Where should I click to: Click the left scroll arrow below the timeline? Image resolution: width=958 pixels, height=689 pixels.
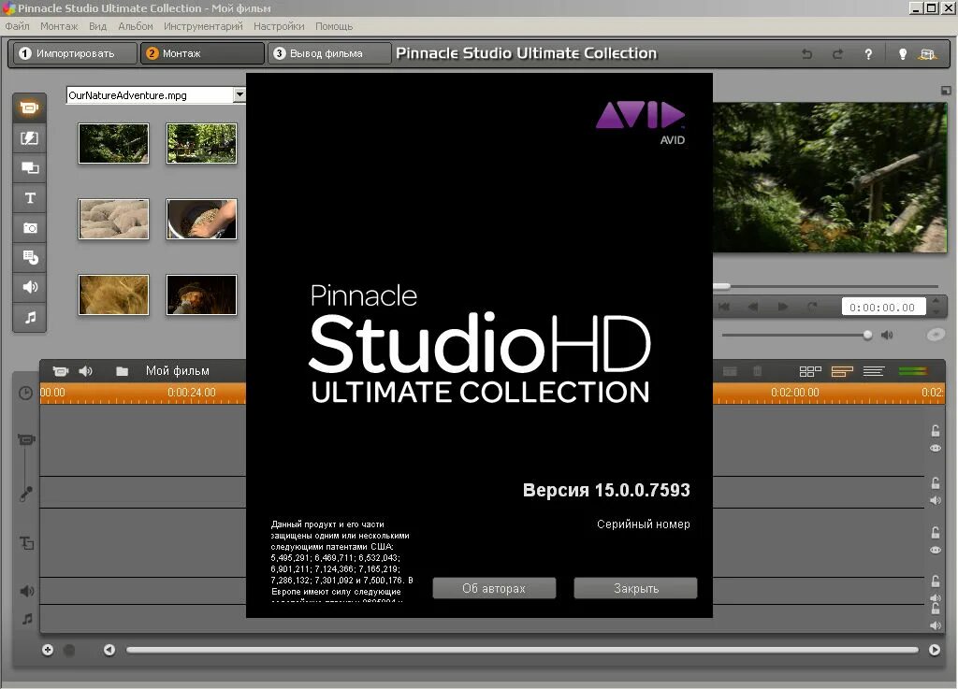(x=109, y=650)
